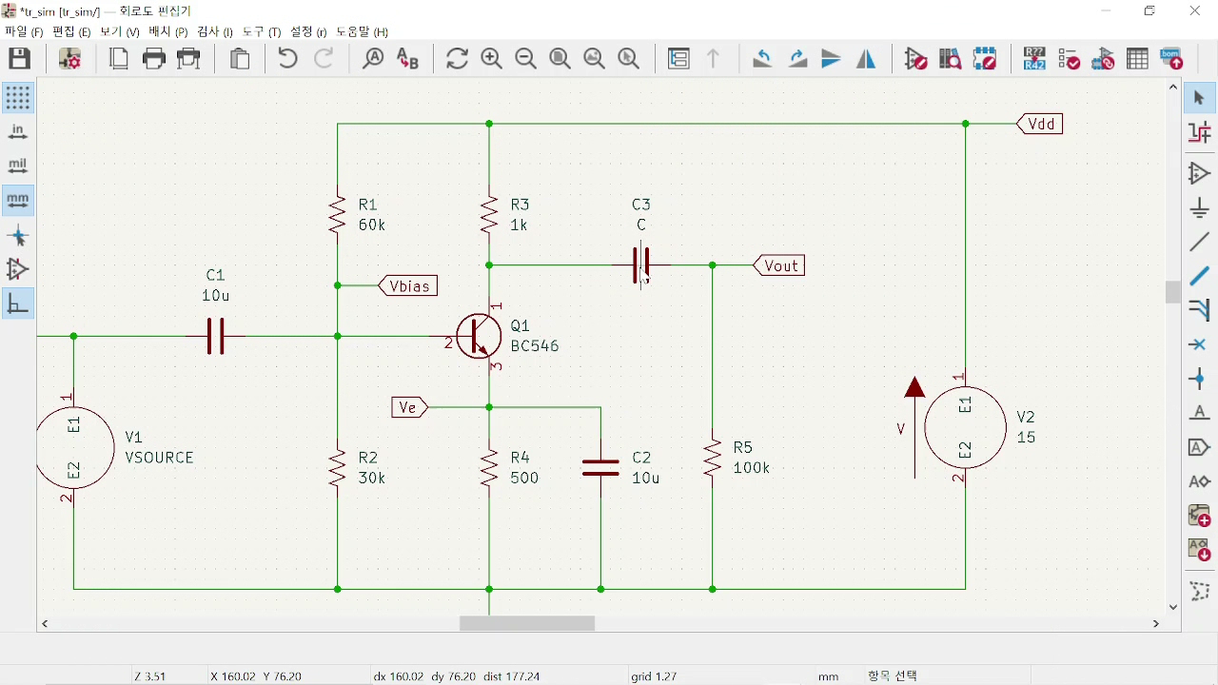The width and height of the screenshot is (1218, 685).
Task: Paste from clipboard icon
Action: 240,59
